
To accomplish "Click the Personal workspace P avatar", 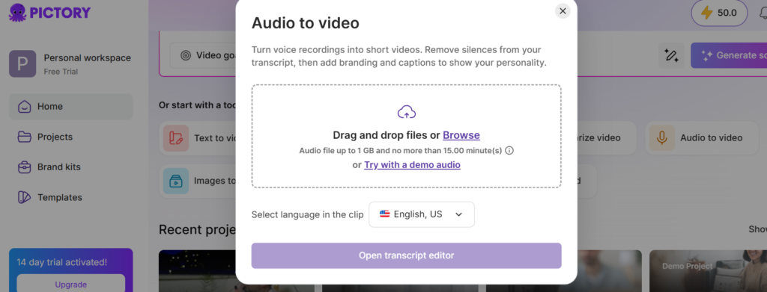I will 22,64.
